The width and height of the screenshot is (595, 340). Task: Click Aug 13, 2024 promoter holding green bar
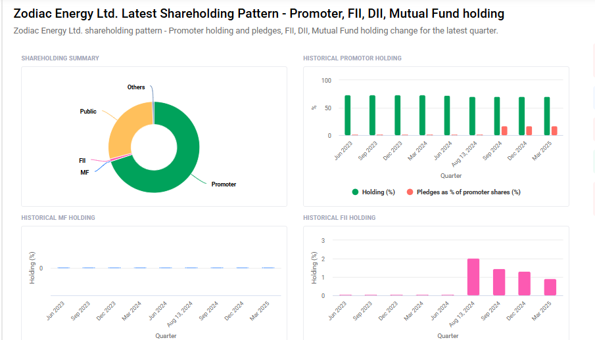point(472,116)
